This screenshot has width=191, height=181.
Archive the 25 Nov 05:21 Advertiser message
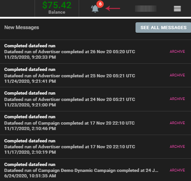(x=177, y=75)
